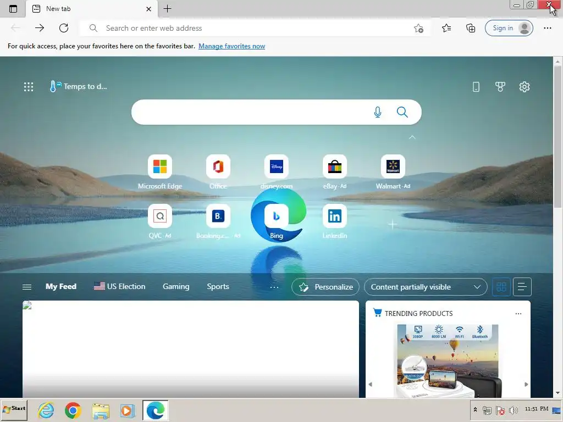Click the mobile phone icon
This screenshot has width=563, height=422.
pyautogui.click(x=476, y=86)
